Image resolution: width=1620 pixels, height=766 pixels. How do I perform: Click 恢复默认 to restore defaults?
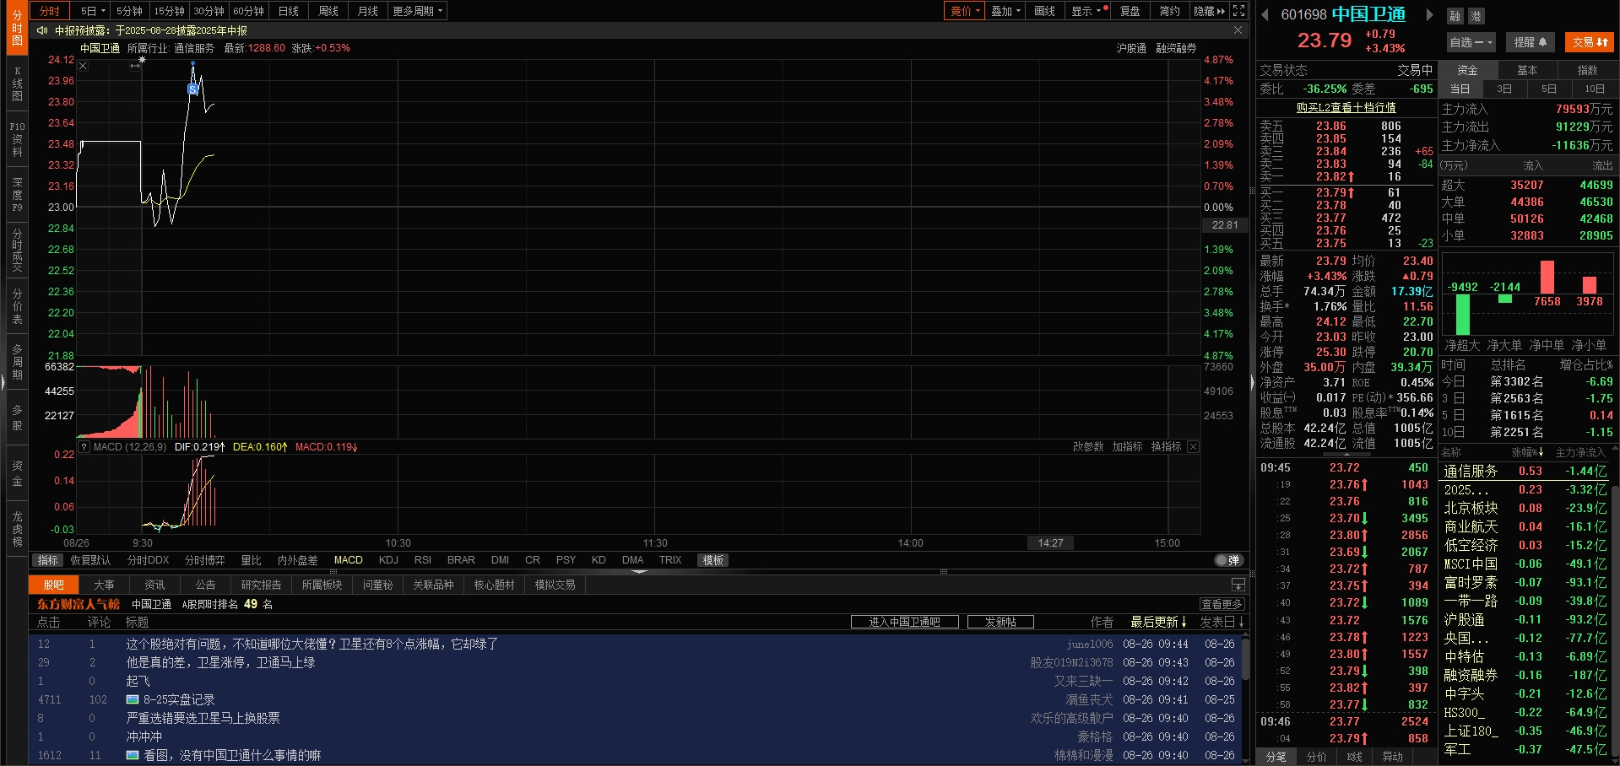(x=90, y=560)
